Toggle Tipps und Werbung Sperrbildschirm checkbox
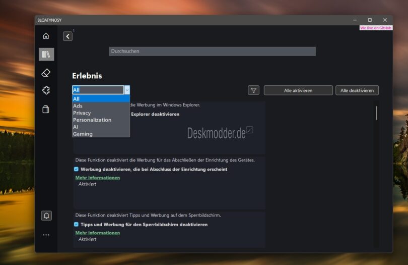 coord(76,224)
